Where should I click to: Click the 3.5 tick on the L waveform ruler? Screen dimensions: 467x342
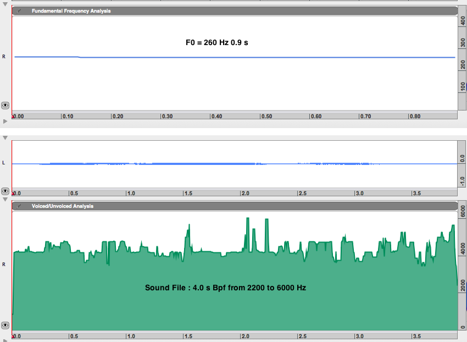[416, 193]
